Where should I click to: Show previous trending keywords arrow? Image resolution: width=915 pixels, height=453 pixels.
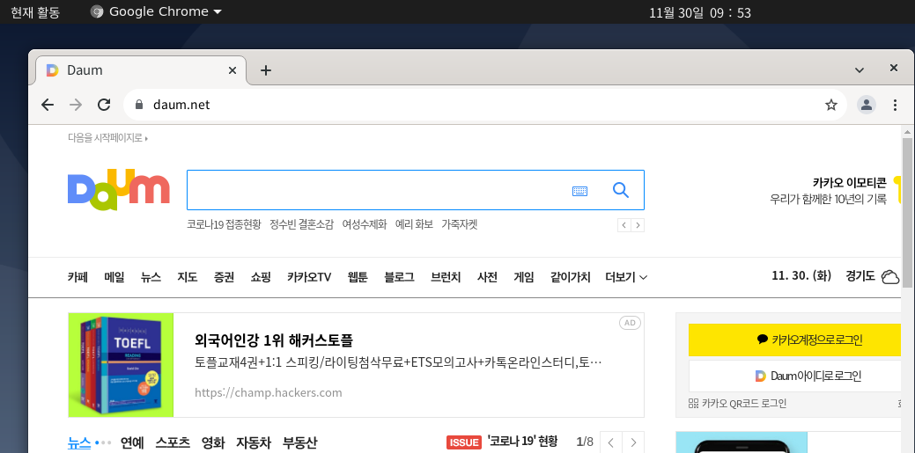[x=624, y=225]
